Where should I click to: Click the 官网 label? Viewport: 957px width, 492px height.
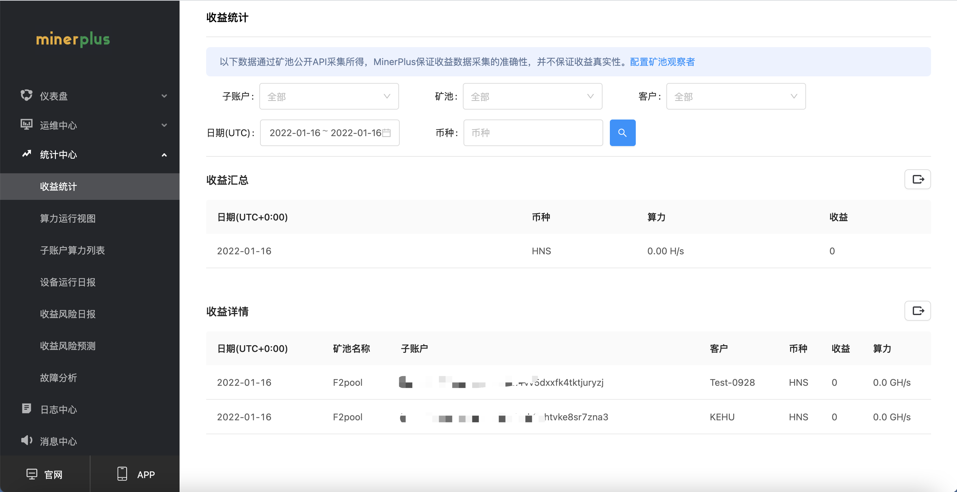[53, 474]
